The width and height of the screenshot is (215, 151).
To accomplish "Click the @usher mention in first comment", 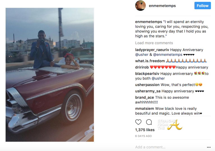I will pos(141,54).
